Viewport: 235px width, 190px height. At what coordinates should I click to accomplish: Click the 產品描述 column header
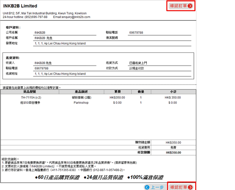pos(81,92)
